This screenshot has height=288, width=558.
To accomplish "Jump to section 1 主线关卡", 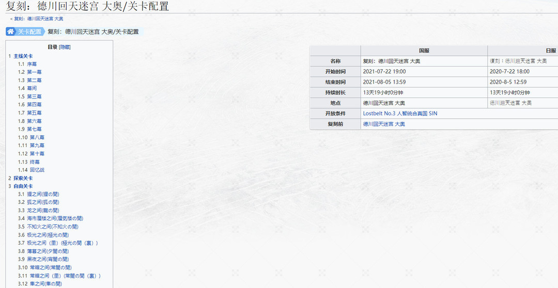I will [x=23, y=56].
